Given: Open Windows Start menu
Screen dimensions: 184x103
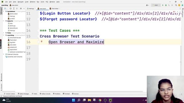Looking at the screenshot, I should [x=74, y=100].
